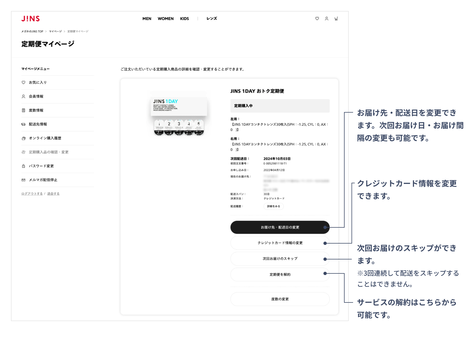The height and width of the screenshot is (343, 475).
Task: Click 定期便マイページ breadcrumb text
Action: [78, 32]
